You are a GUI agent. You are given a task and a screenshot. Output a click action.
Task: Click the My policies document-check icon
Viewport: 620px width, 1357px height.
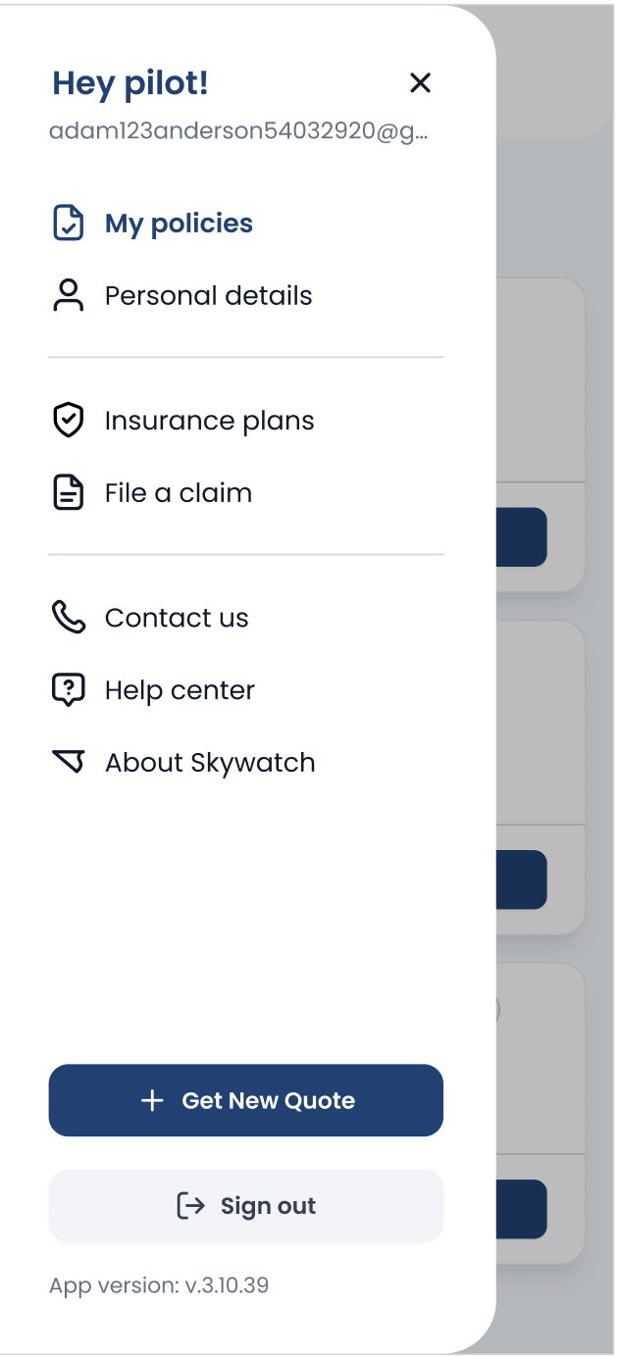68,224
